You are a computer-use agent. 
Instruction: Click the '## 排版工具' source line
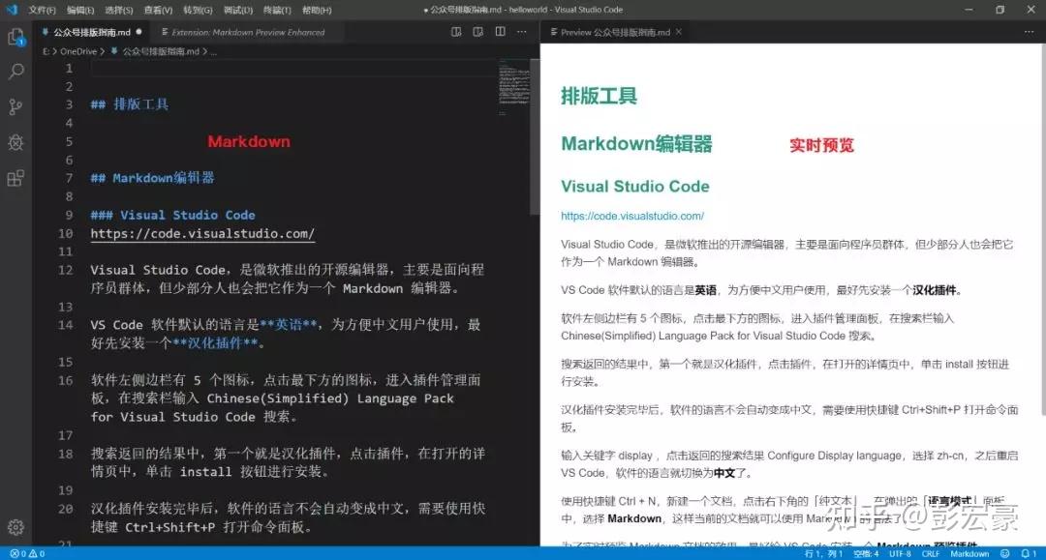pyautogui.click(x=130, y=103)
